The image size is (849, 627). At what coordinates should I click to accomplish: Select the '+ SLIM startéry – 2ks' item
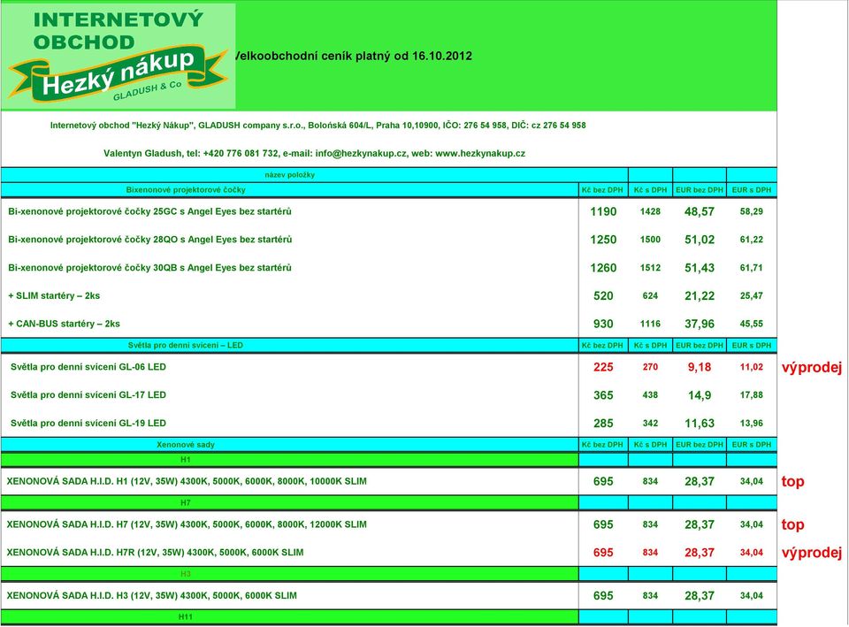tap(54, 295)
